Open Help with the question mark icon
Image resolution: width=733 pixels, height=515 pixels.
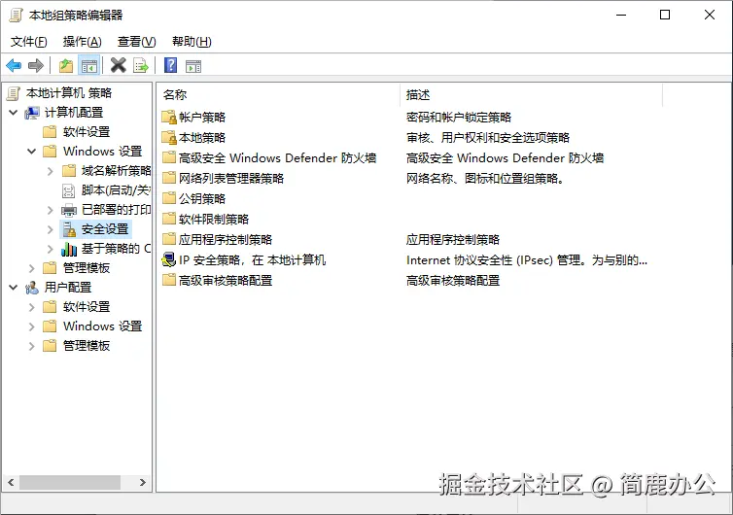point(170,65)
